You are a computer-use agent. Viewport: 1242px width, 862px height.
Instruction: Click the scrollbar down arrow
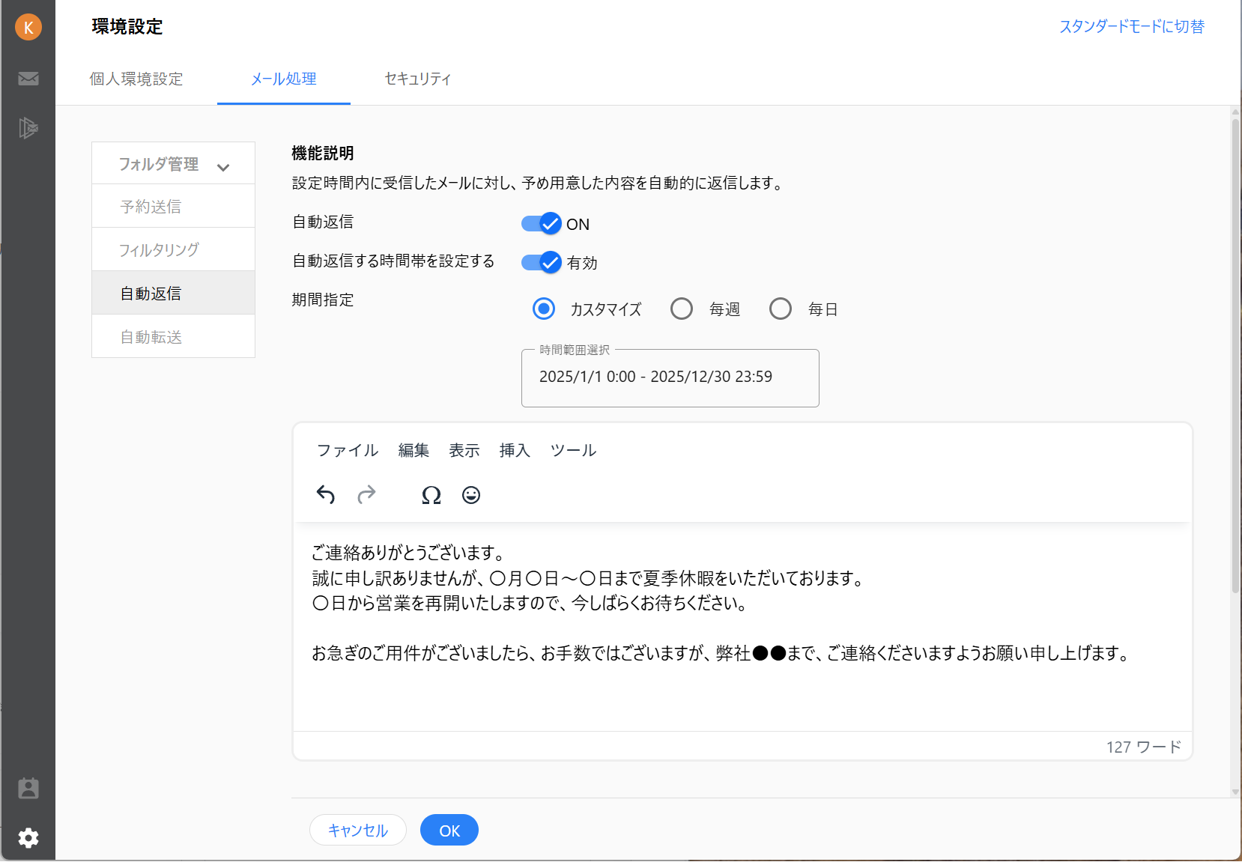(x=1236, y=792)
